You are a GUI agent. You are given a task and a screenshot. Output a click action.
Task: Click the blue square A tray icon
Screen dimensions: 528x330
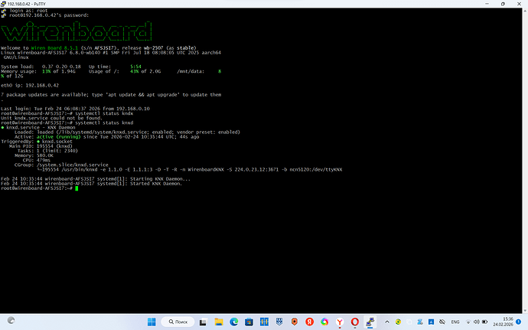(x=431, y=322)
